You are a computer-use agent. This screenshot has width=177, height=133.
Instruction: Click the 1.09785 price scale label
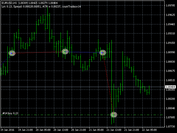(x=170, y=6)
